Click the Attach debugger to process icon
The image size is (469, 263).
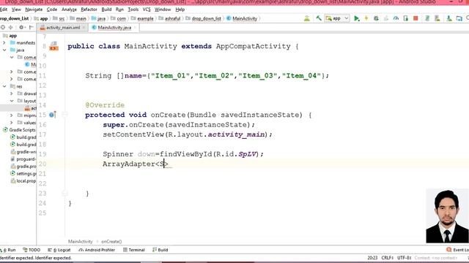pyautogui.click(x=405, y=18)
